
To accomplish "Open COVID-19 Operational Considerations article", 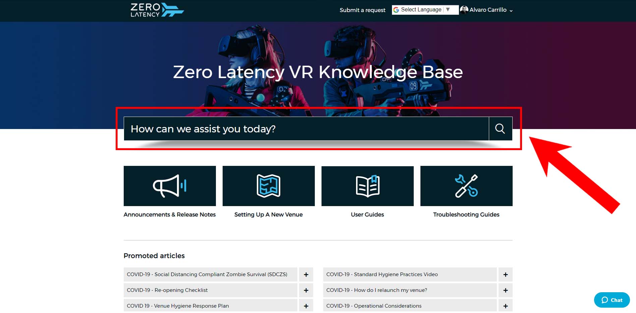I will tap(410, 306).
